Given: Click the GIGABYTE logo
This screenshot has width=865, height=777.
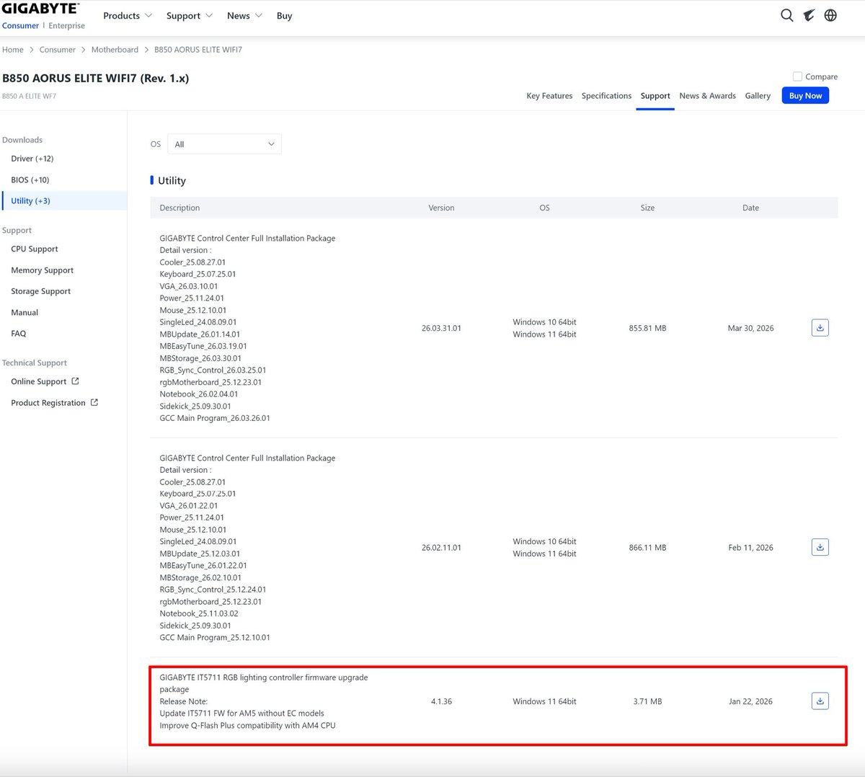Looking at the screenshot, I should (40, 9).
